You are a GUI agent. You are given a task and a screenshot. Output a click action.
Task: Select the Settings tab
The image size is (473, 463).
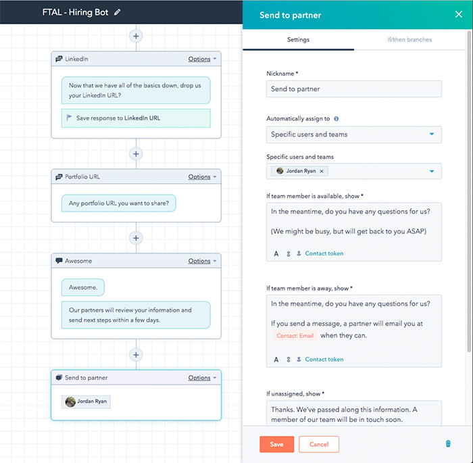(298, 39)
